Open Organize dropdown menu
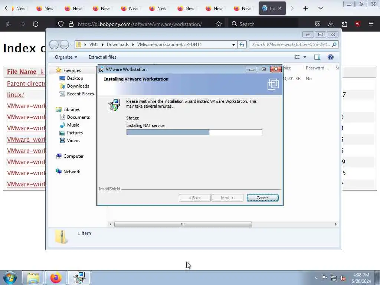 coord(66,57)
